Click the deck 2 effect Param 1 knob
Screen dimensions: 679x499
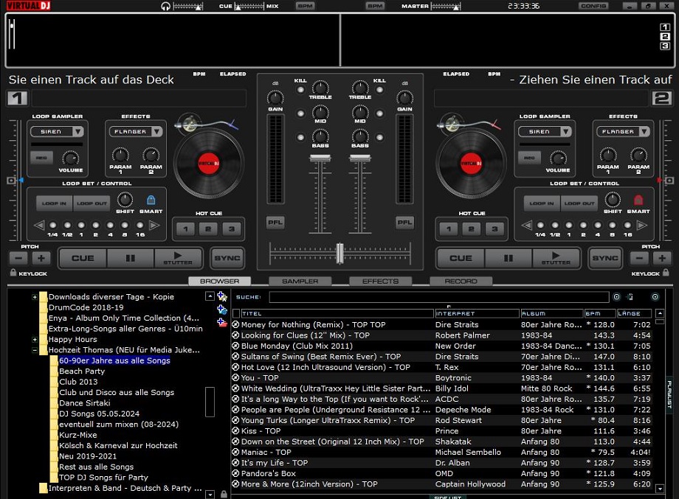click(x=608, y=155)
